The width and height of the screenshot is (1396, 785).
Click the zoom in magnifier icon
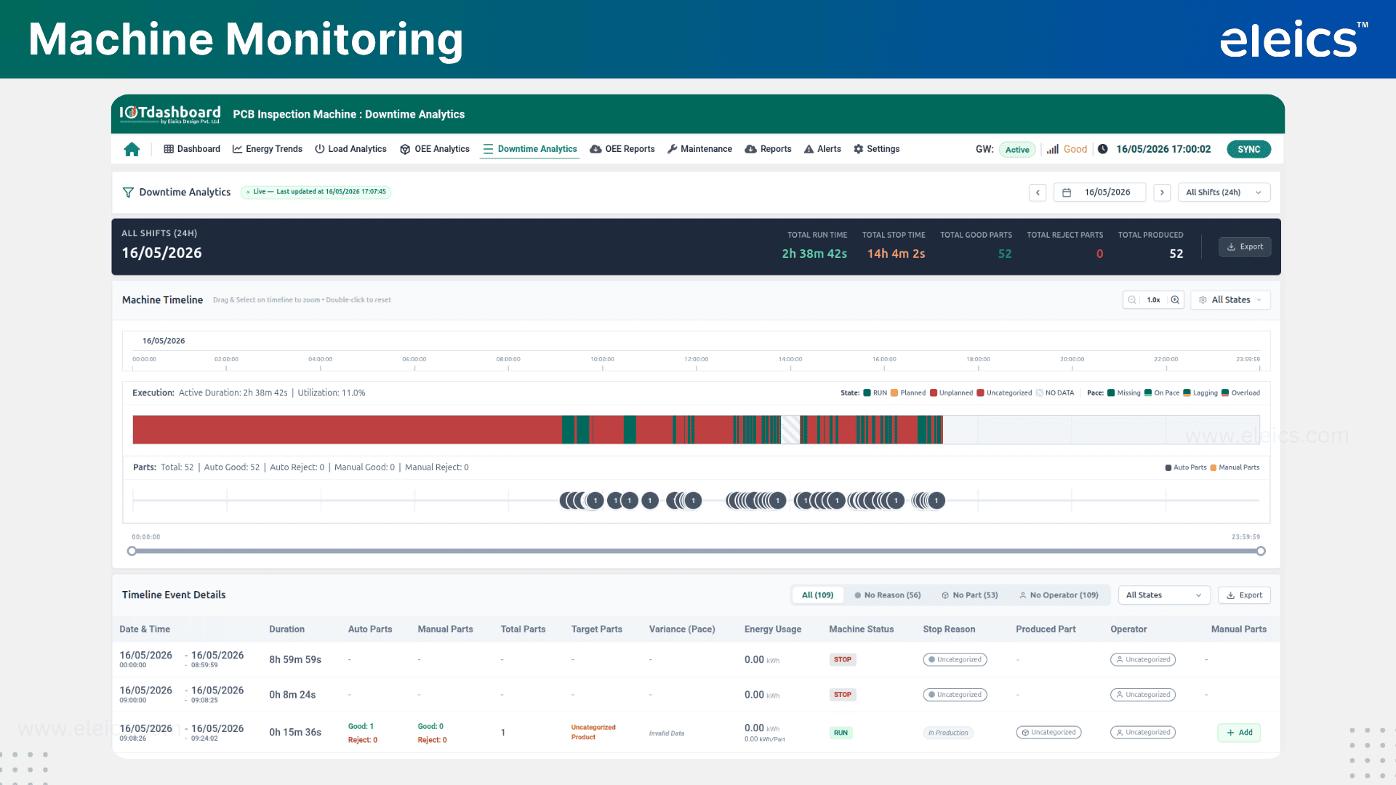pos(1175,300)
